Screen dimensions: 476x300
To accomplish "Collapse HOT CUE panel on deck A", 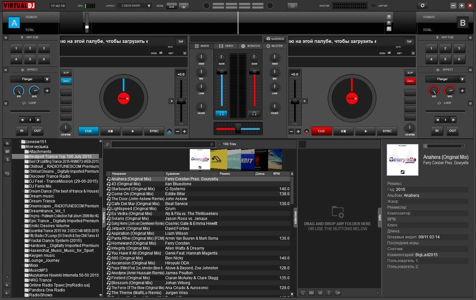I will (x=6, y=38).
